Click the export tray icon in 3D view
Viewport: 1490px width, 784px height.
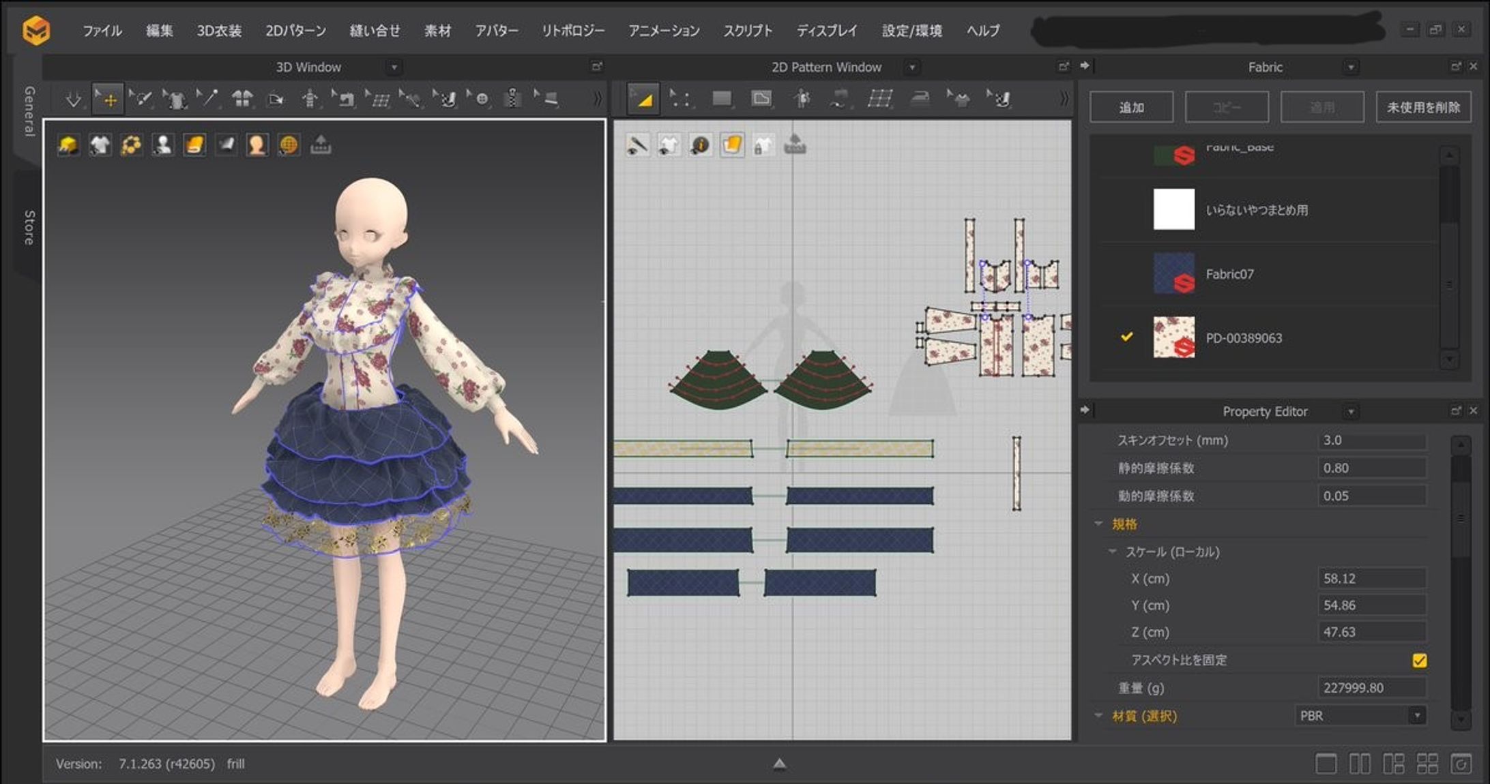[x=321, y=145]
